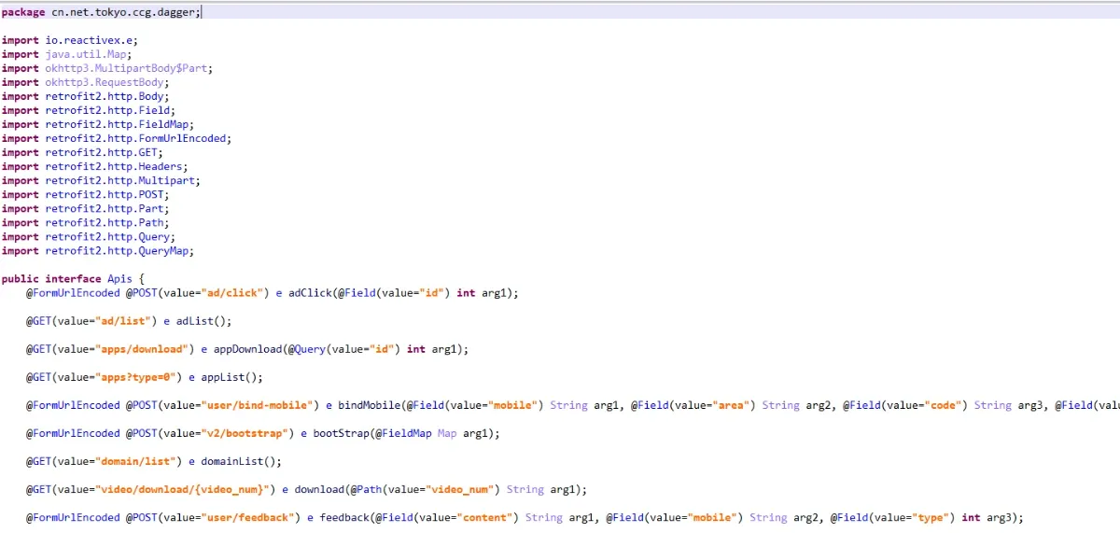
Task: Click the @Query annotation in appDownload
Action: click(x=309, y=348)
